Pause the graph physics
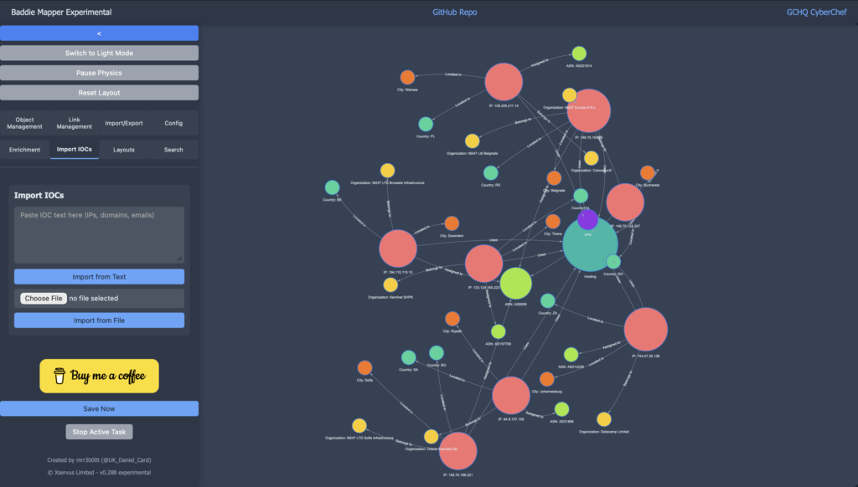 [x=99, y=73]
